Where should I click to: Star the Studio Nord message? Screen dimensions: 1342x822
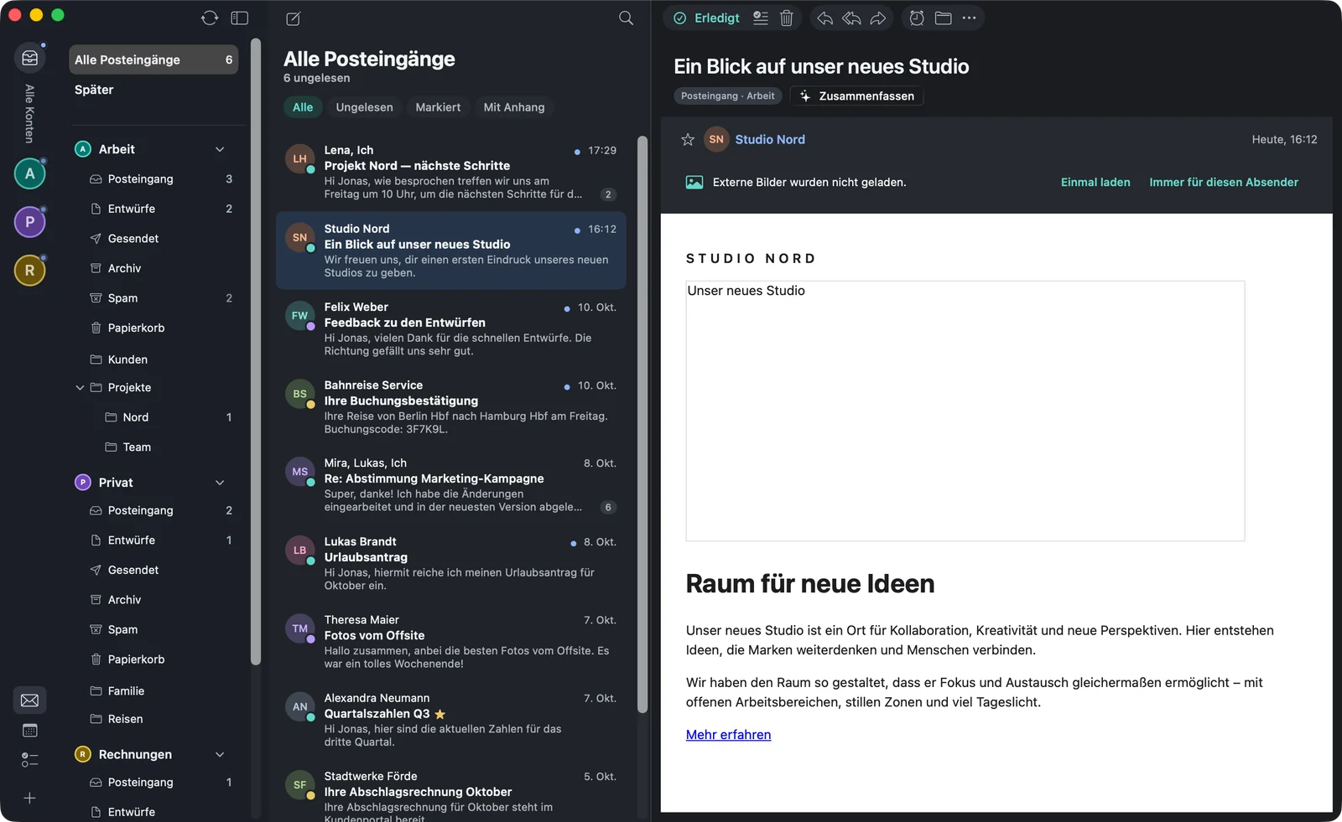688,140
